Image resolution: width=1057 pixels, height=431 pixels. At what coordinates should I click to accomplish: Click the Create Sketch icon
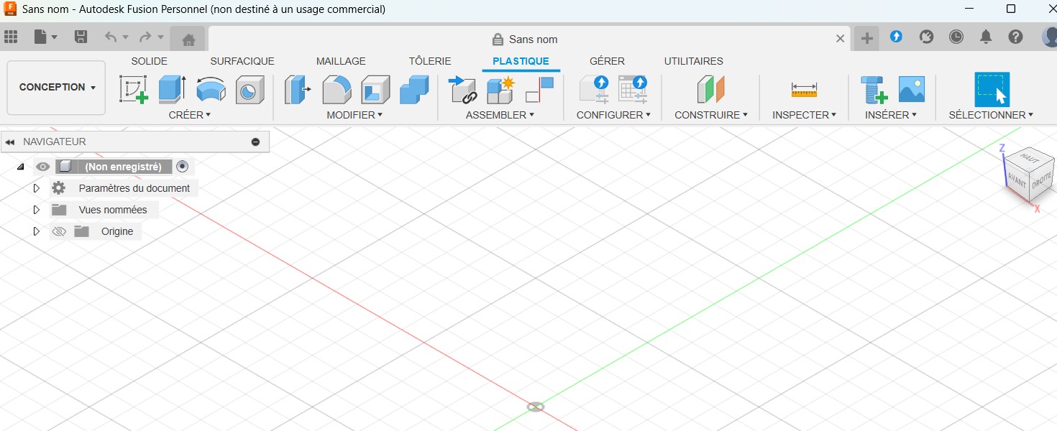pyautogui.click(x=133, y=90)
